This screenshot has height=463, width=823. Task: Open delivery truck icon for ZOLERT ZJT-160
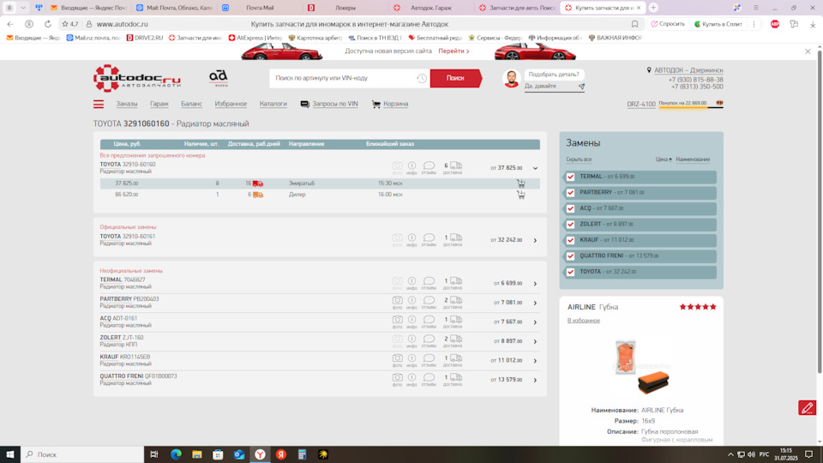456,340
